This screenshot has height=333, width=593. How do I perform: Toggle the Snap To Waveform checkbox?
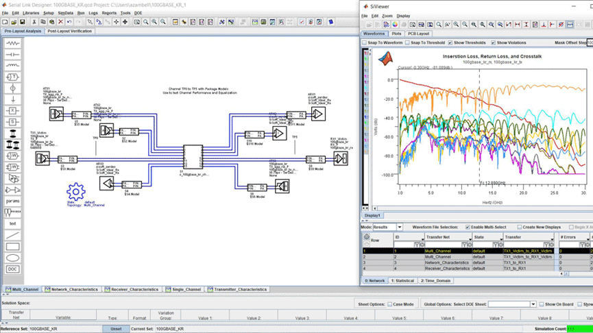365,42
